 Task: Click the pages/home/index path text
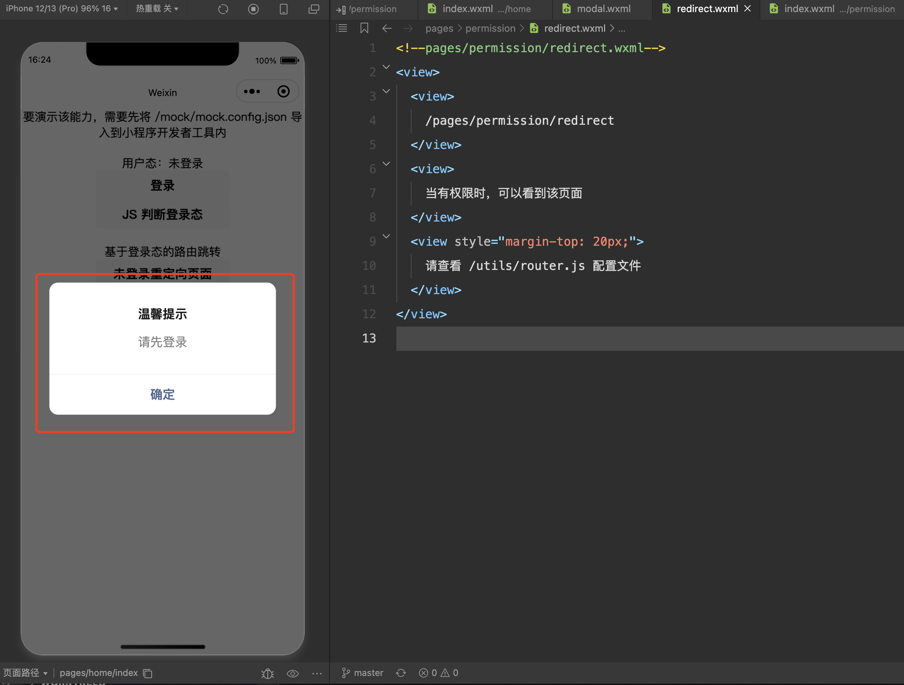coord(99,673)
